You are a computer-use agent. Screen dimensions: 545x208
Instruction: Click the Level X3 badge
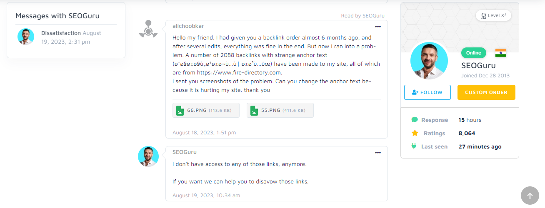pyautogui.click(x=493, y=15)
